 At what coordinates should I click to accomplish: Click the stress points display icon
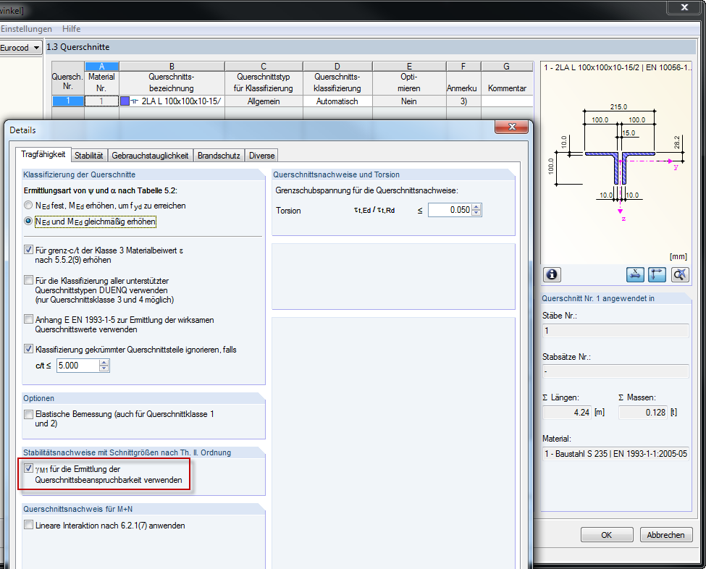coord(635,274)
